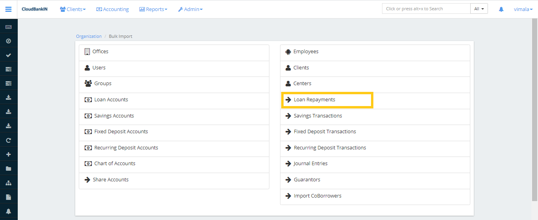The width and height of the screenshot is (538, 220).
Task: Open the compass icon in the sidebar
Action: pos(8,41)
